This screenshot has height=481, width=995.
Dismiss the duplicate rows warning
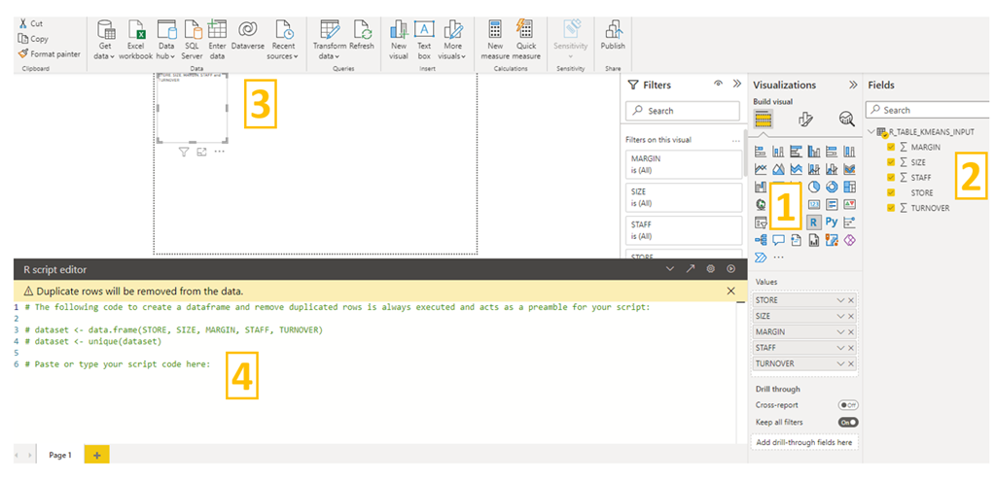point(731,291)
